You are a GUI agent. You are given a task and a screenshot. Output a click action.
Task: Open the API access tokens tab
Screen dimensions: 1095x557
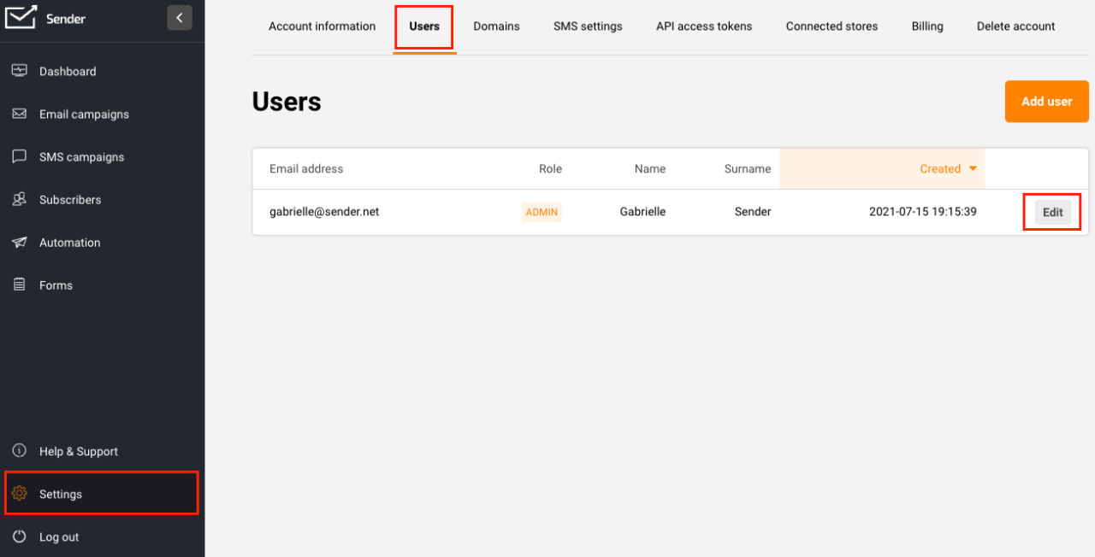(x=703, y=26)
